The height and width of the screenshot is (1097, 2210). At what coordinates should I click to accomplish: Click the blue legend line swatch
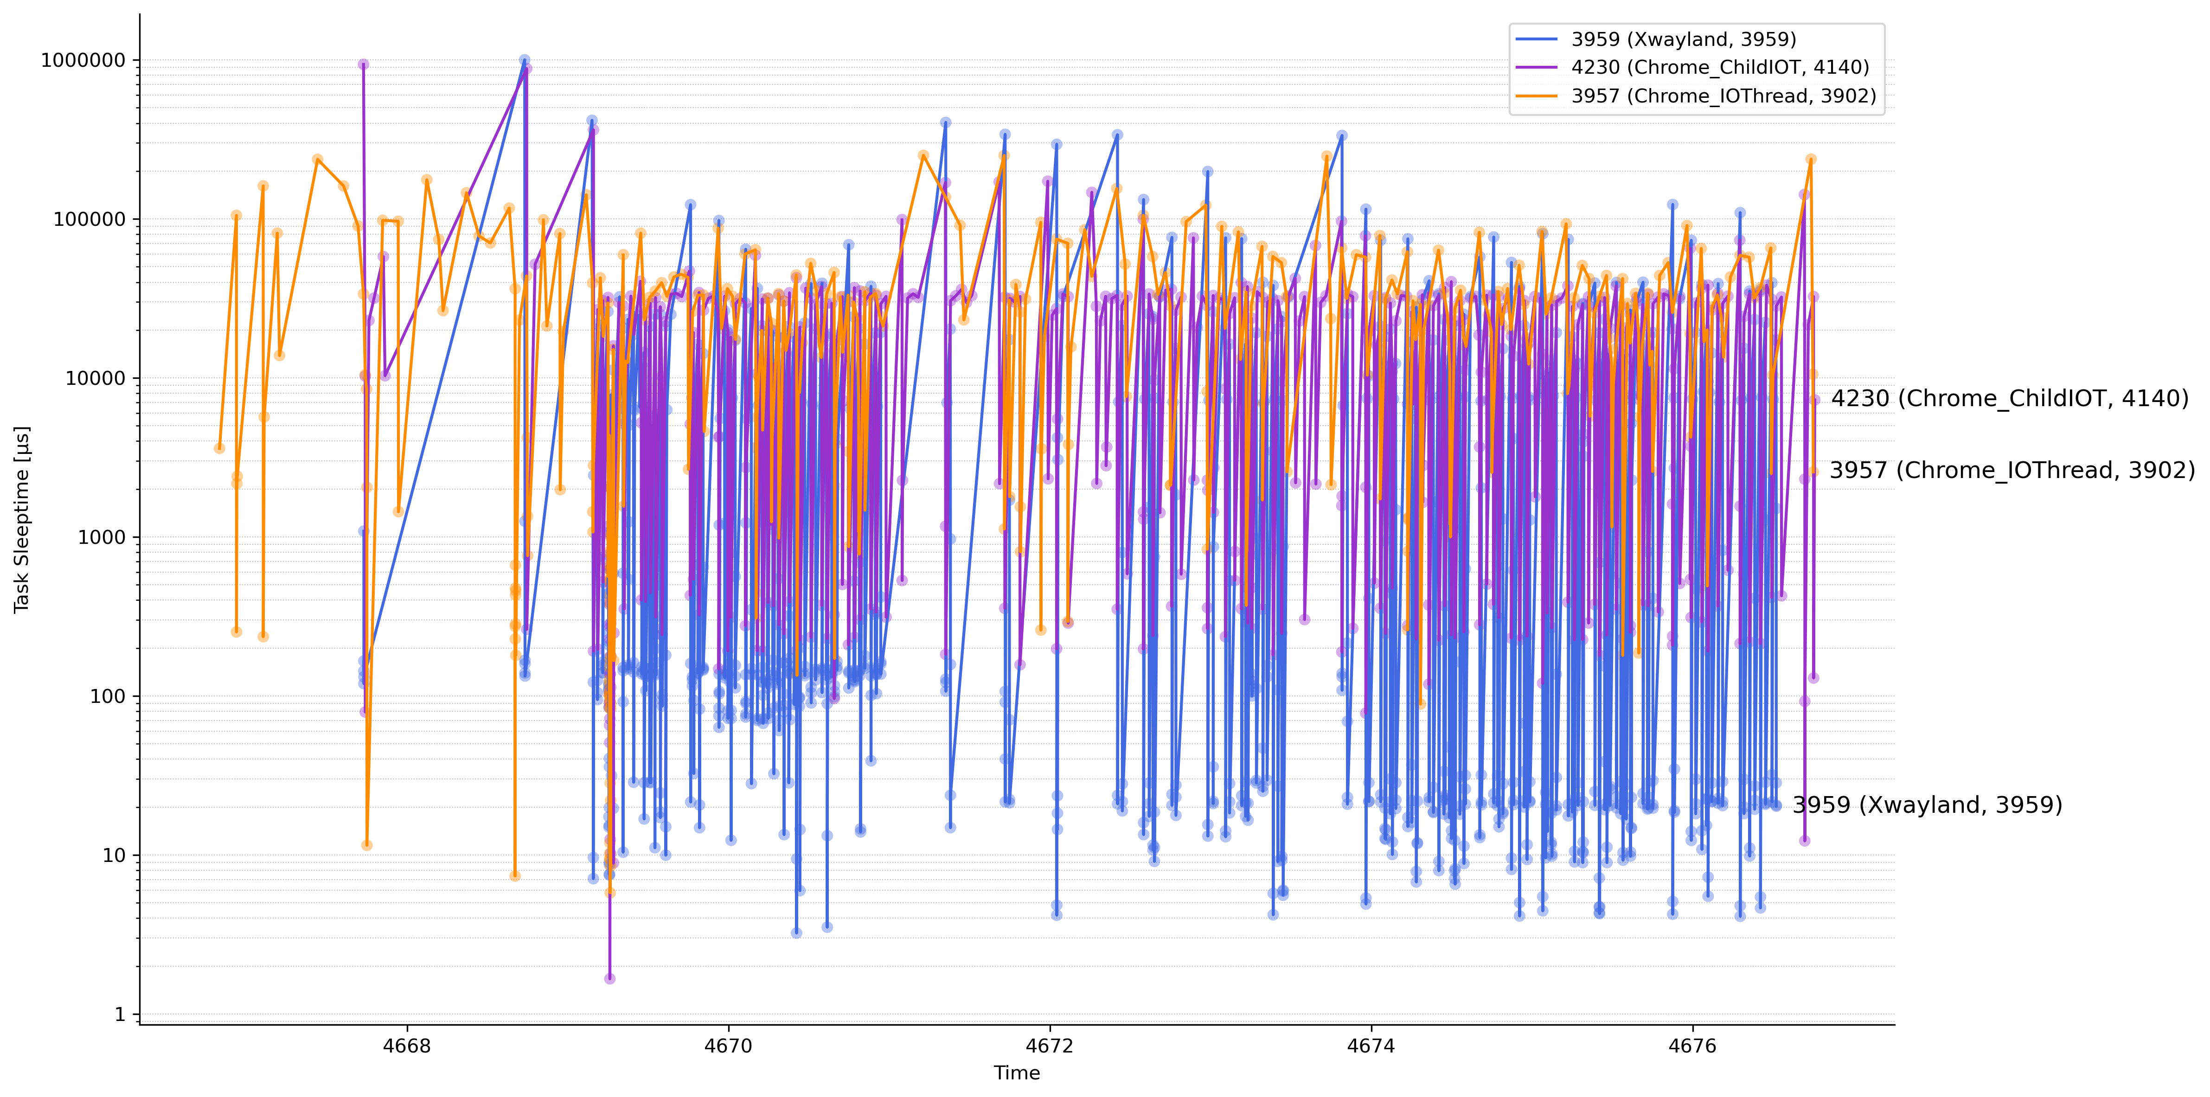pos(1536,39)
